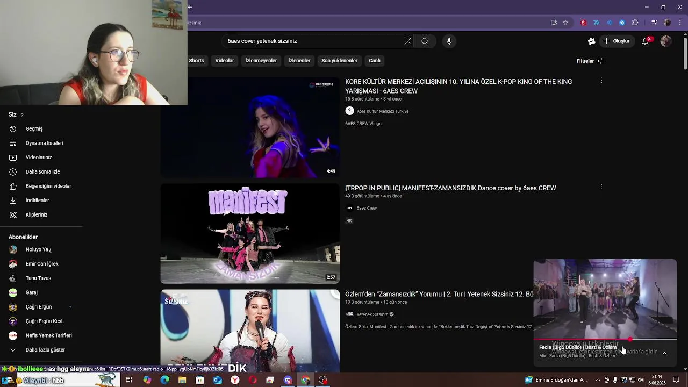Open Chrome three-dot menu
The image size is (688, 387).
pos(680,23)
